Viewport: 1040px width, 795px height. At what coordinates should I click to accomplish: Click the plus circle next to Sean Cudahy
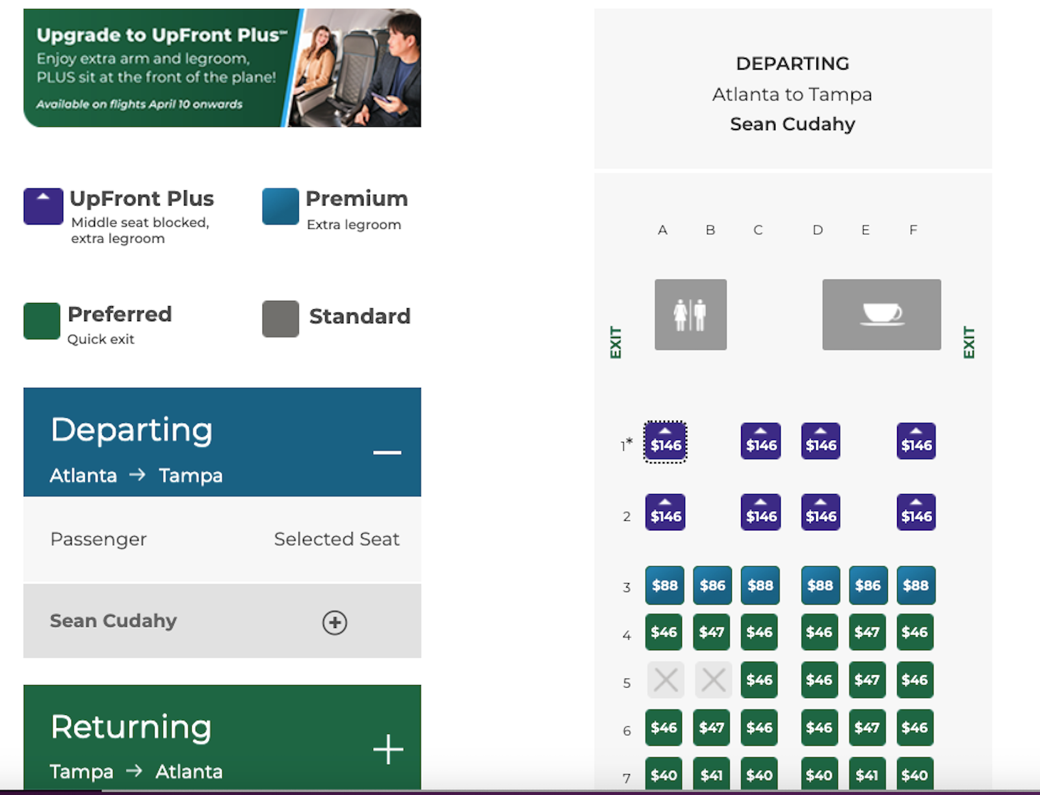click(335, 622)
